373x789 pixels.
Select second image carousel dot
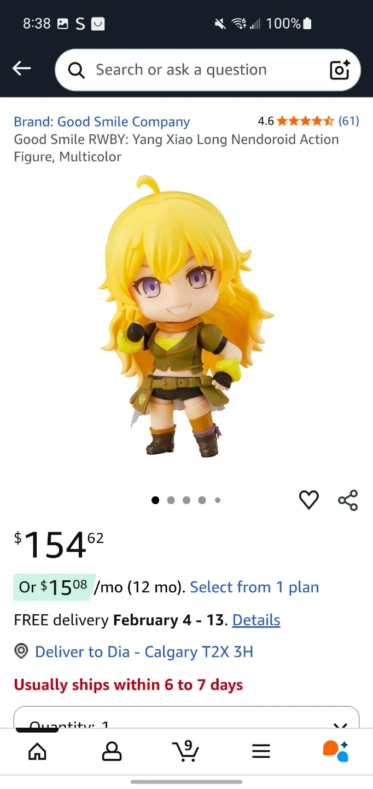(171, 500)
